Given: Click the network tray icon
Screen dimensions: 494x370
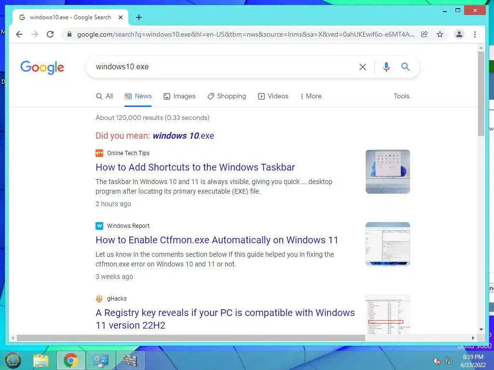Looking at the screenshot, I should (x=449, y=361).
